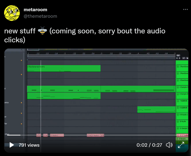Select the track 6 Sample MIDI clip
The width and height of the screenshot is (191, 156).
click(64, 96)
